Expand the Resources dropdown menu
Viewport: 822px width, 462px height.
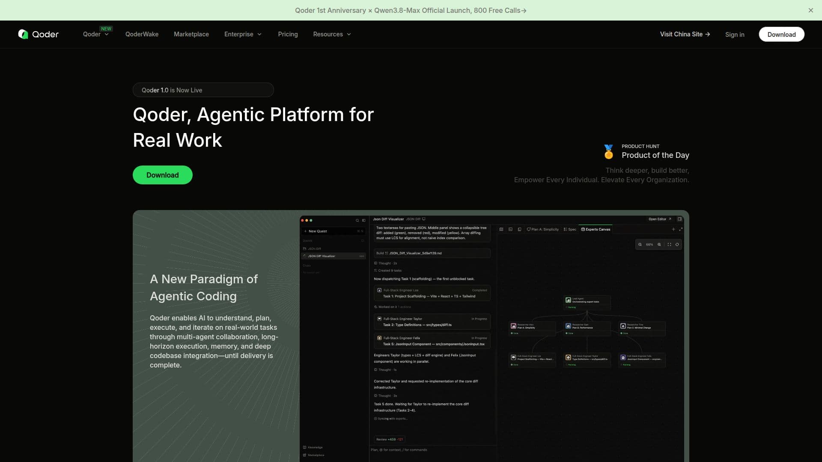click(332, 34)
